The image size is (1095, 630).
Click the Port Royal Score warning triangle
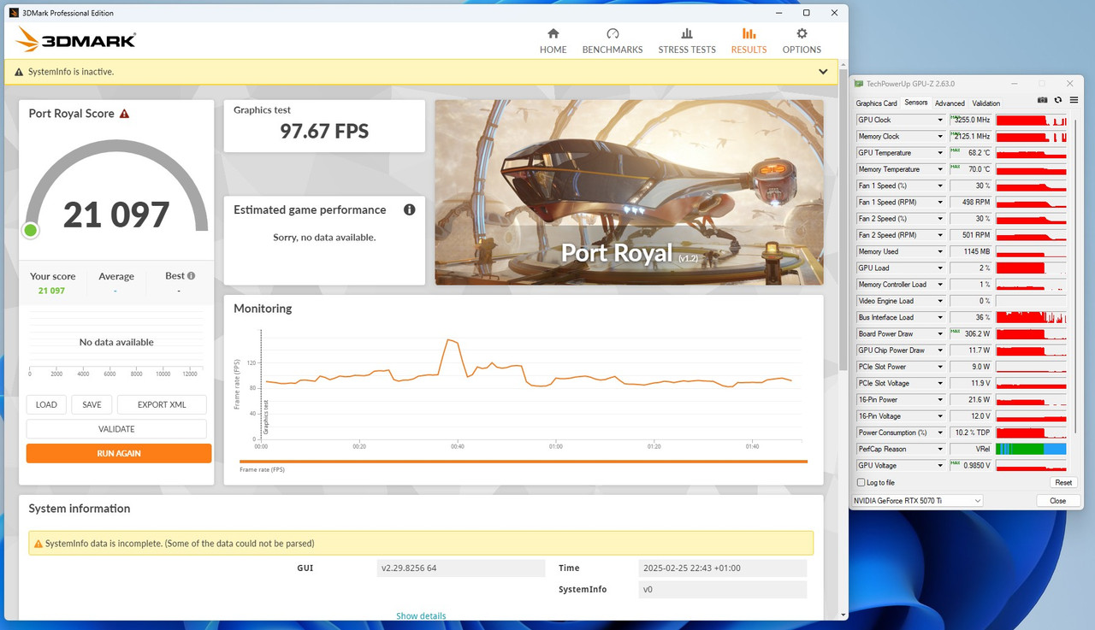tap(125, 114)
